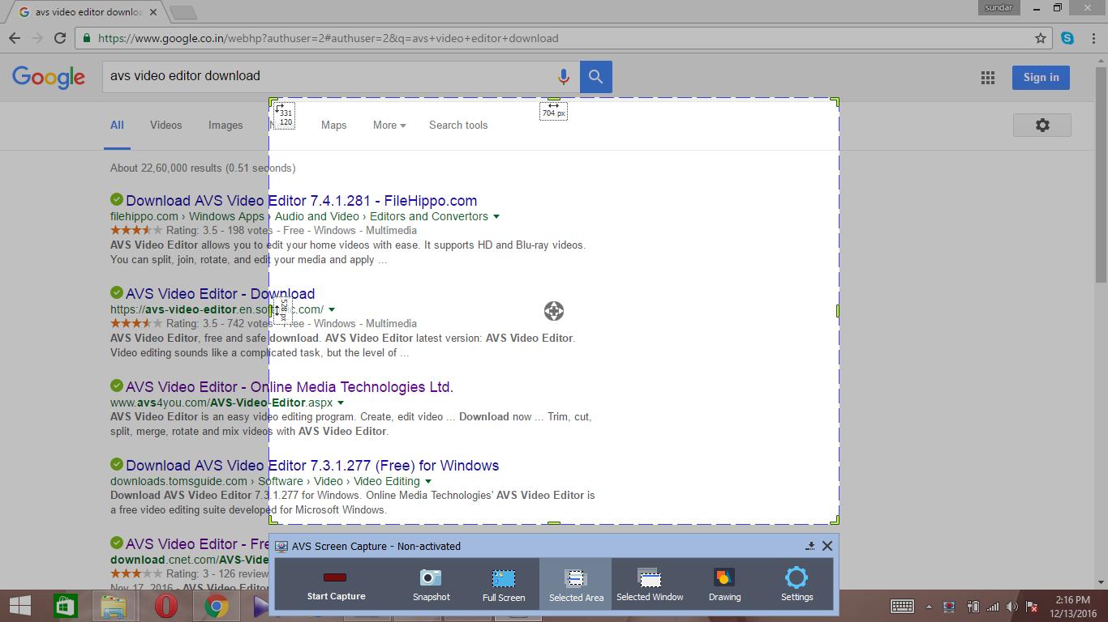Click green safety check beside FileHippo result
The width and height of the screenshot is (1108, 622).
tap(117, 199)
